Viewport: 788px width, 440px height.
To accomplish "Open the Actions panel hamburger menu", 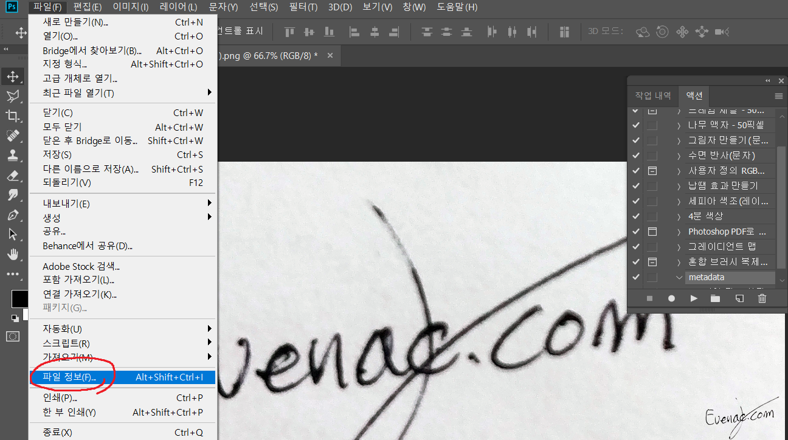I will click(779, 96).
